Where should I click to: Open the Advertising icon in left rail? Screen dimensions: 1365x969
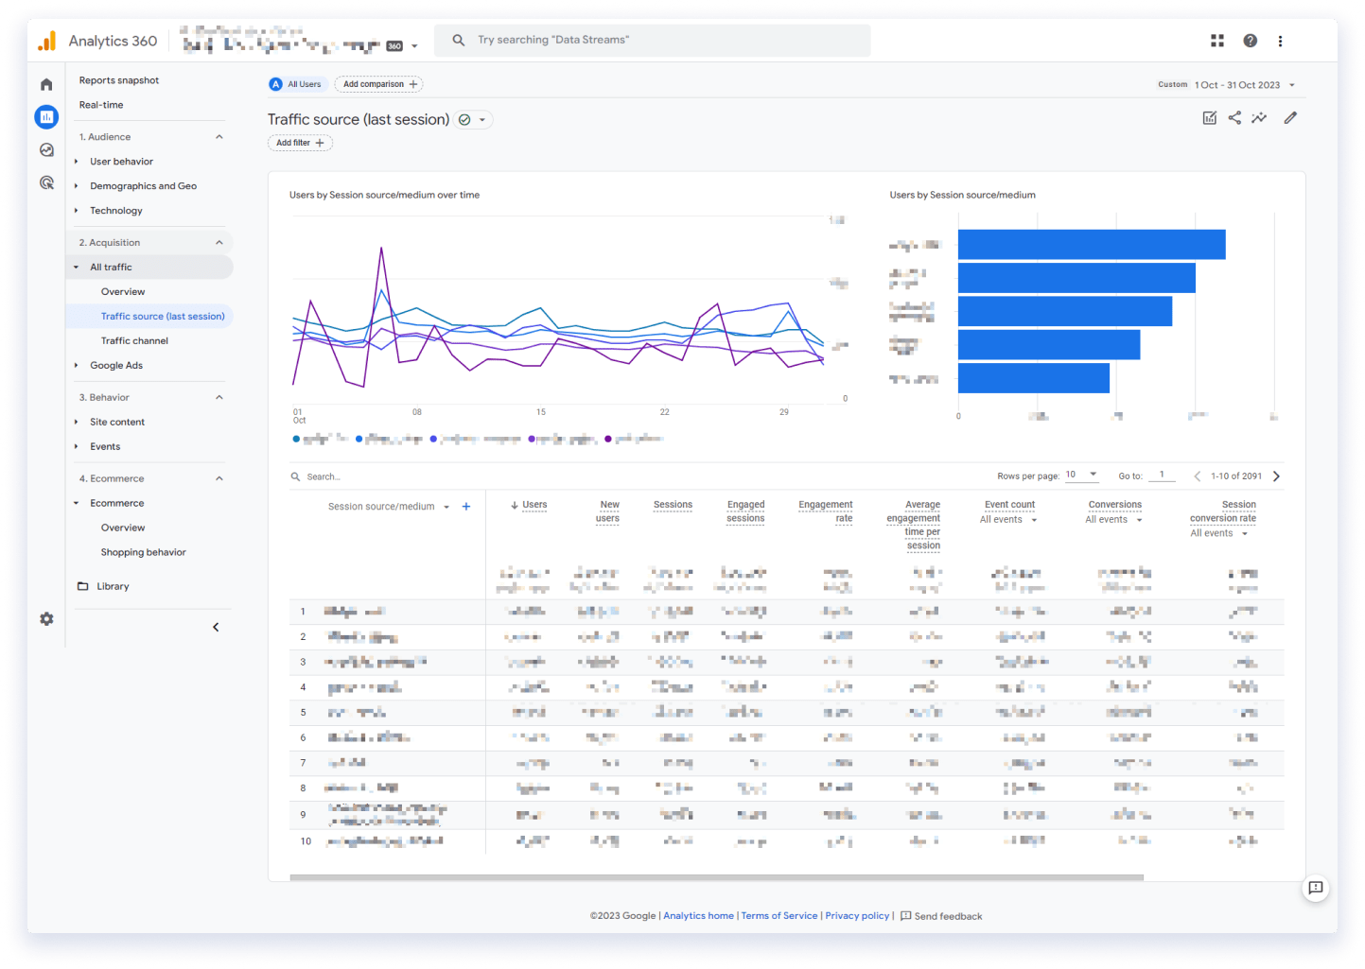(x=46, y=182)
